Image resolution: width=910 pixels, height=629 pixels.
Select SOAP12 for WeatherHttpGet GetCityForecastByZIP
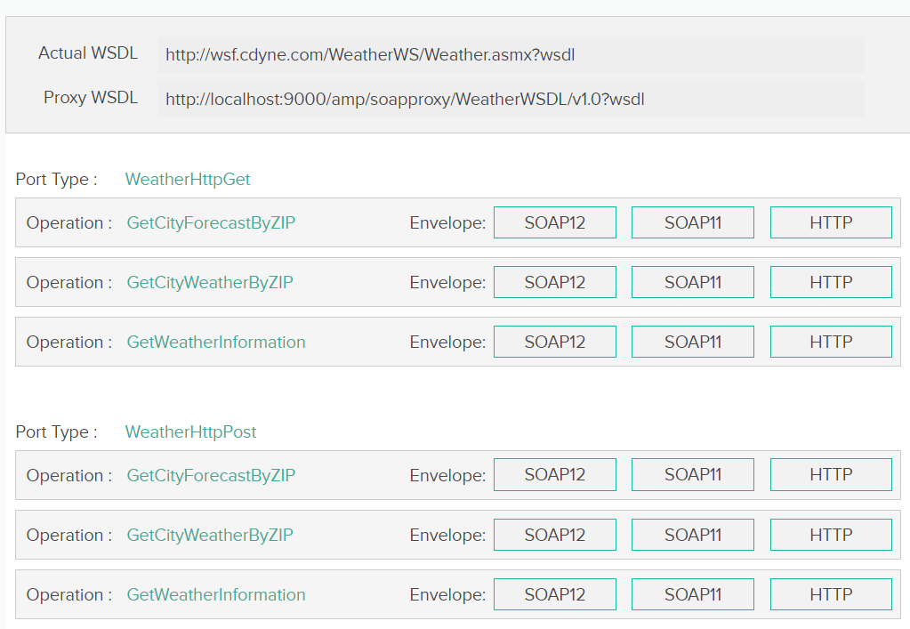(x=554, y=222)
